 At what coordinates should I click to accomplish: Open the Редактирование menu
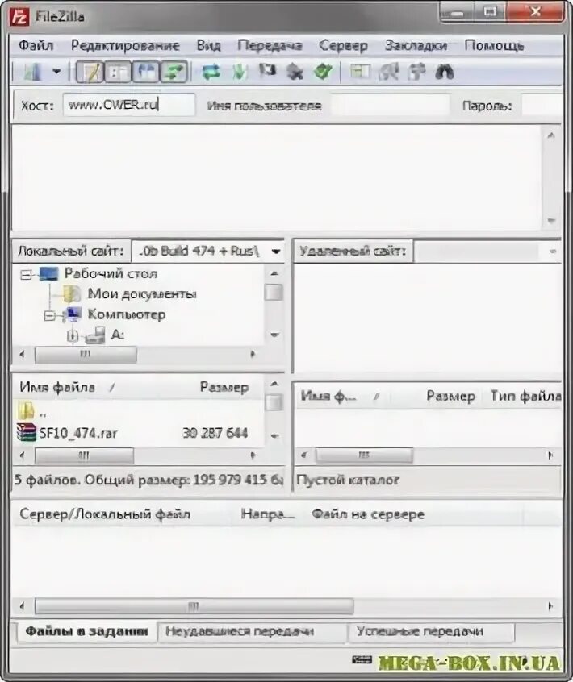coord(125,45)
